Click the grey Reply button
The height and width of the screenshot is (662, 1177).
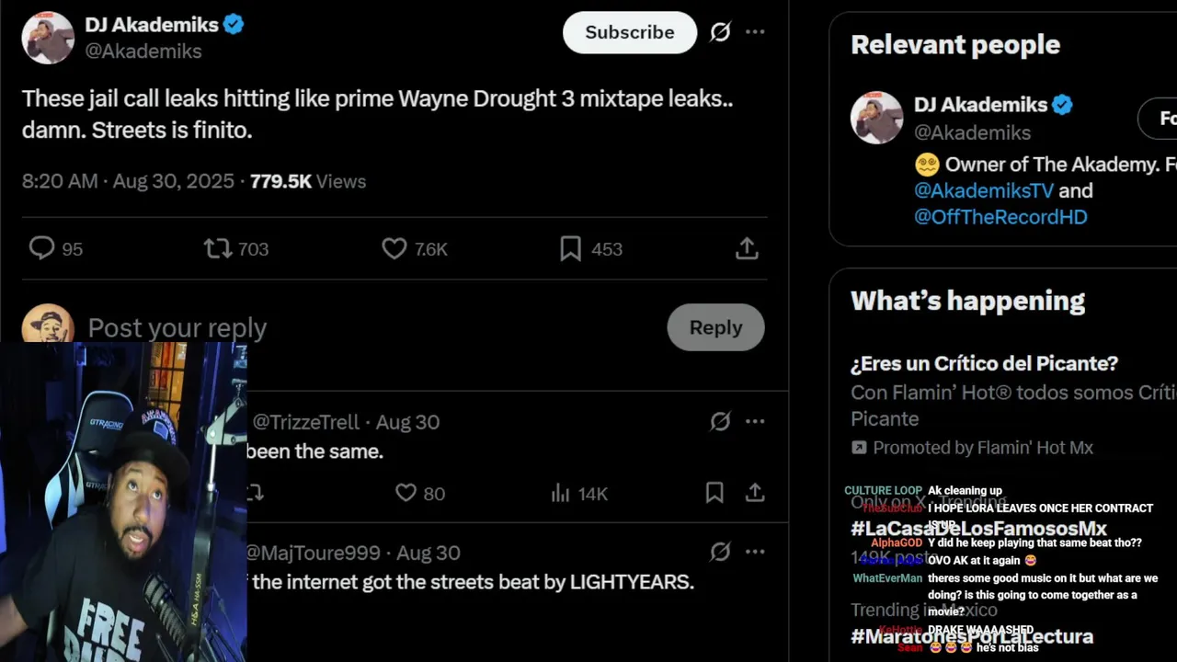coord(715,327)
